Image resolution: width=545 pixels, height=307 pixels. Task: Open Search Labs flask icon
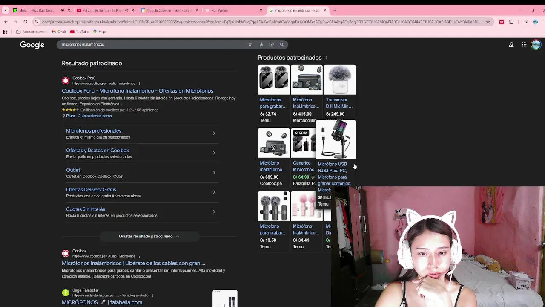[511, 44]
